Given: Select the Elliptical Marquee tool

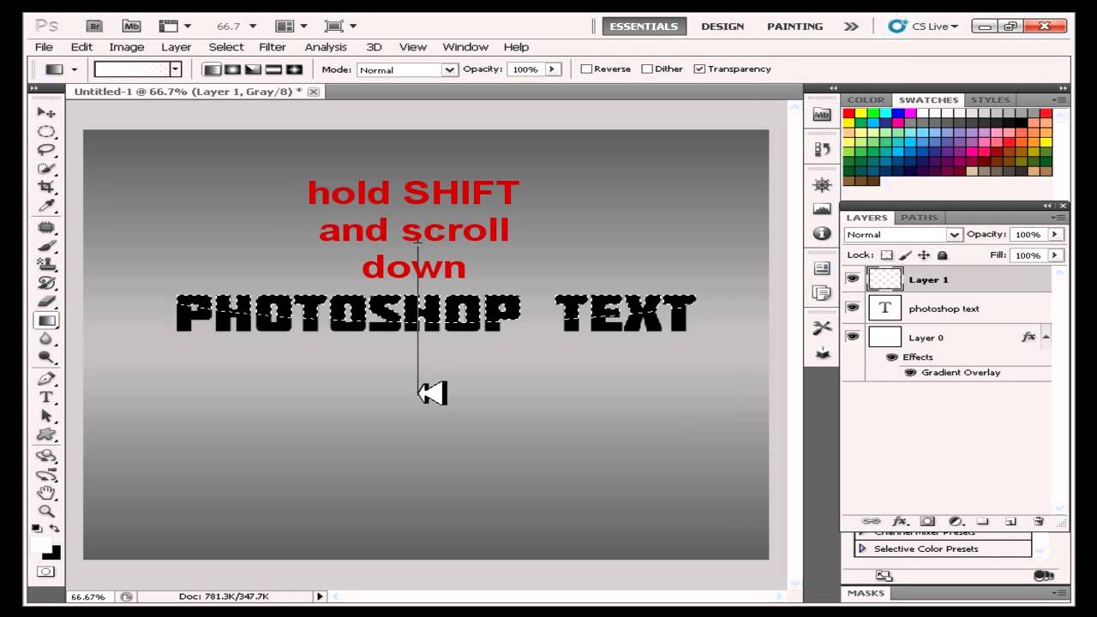Looking at the screenshot, I should 46,131.
